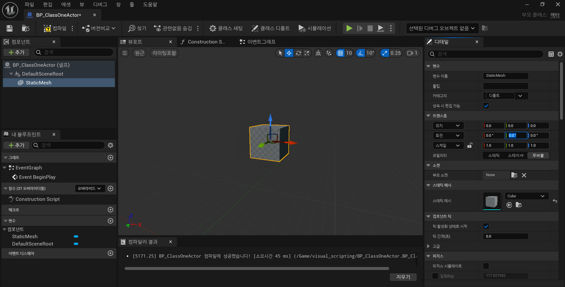Toggle 틱 활성화 상태로 시작 checkbox
This screenshot has width=565, height=287.
click(x=486, y=226)
